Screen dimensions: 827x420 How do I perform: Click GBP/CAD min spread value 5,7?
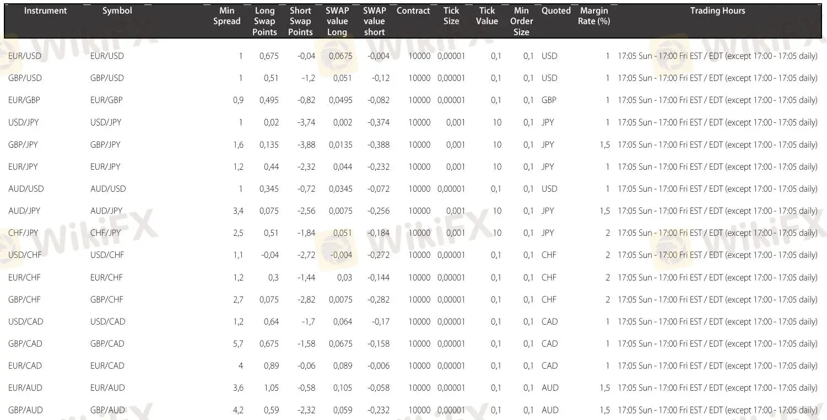(238, 343)
